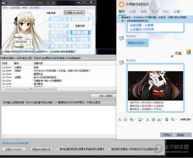Screen dimensions: 193x158
Task: Open the 设置 tab dropdown in group chat
Action: [x=178, y=12]
